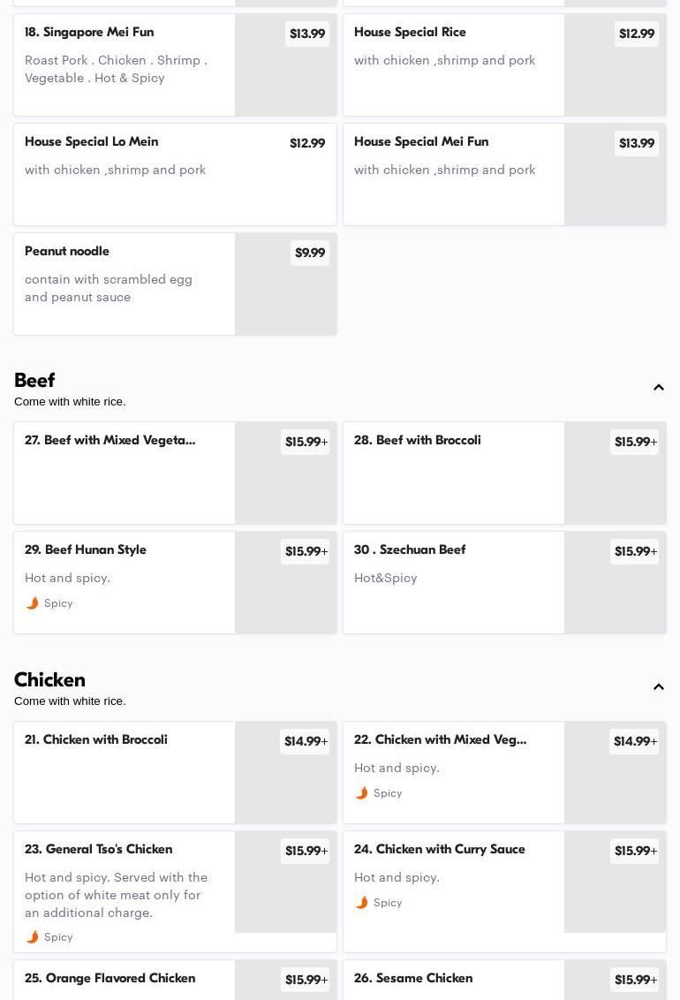Collapse the Chicken section chevron
The width and height of the screenshot is (680, 1000).
[x=659, y=687]
